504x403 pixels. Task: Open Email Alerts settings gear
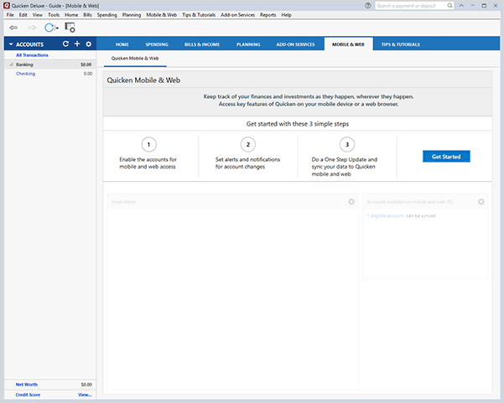click(x=351, y=202)
